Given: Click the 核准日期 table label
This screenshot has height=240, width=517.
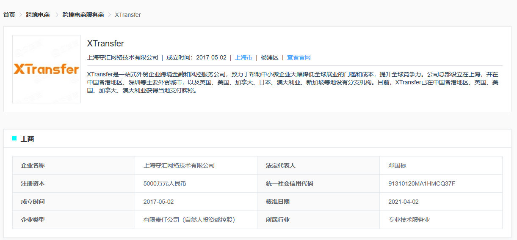Looking at the screenshot, I should coord(278,202).
